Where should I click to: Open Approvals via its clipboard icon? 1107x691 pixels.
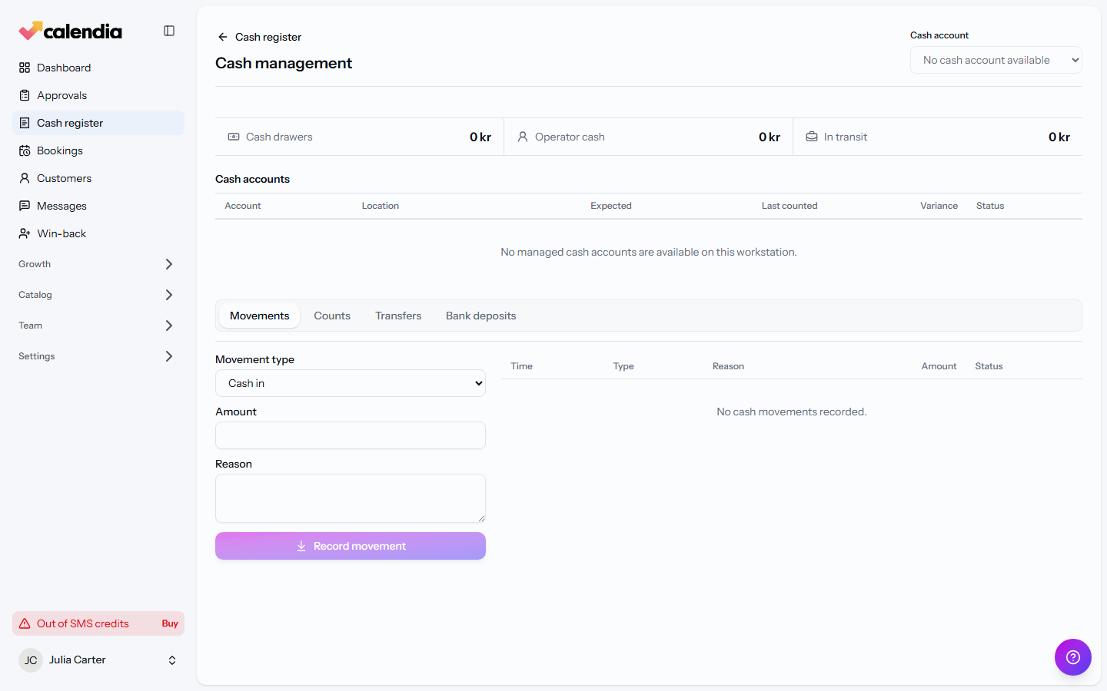(x=25, y=95)
